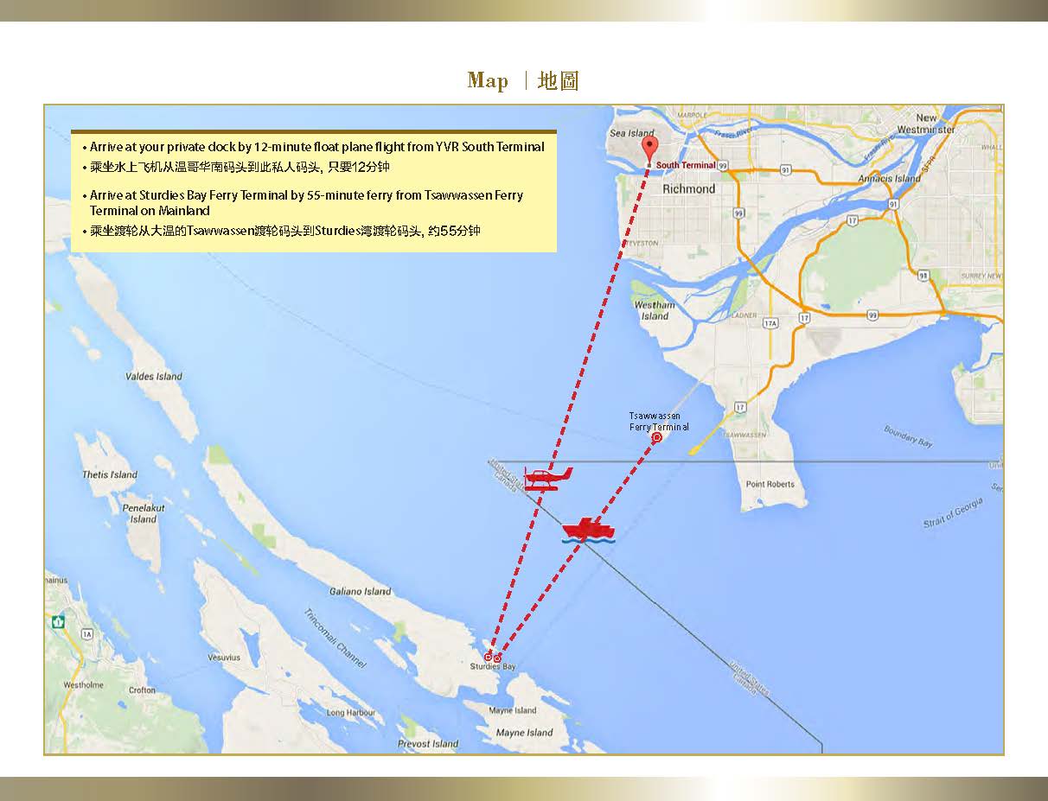1048x801 pixels.
Task: Select the Galiano Island label
Action: click(360, 592)
